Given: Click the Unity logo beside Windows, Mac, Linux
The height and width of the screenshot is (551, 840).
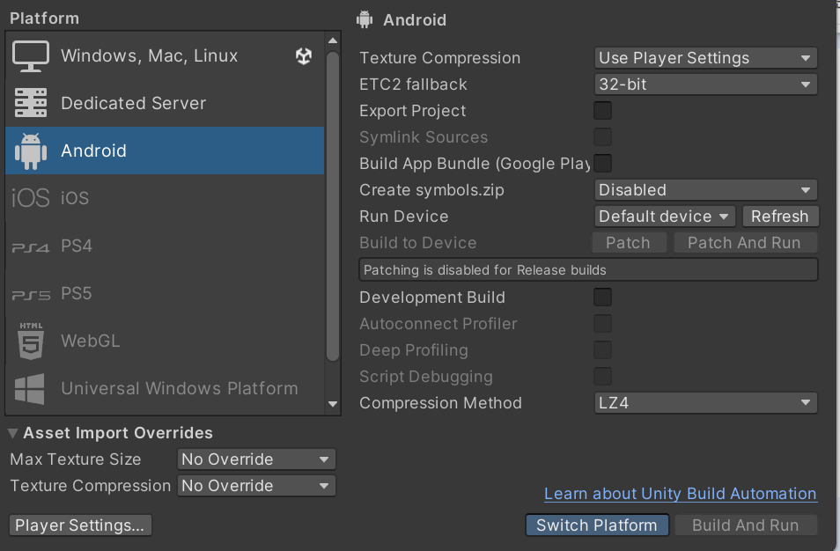Looking at the screenshot, I should [x=304, y=55].
